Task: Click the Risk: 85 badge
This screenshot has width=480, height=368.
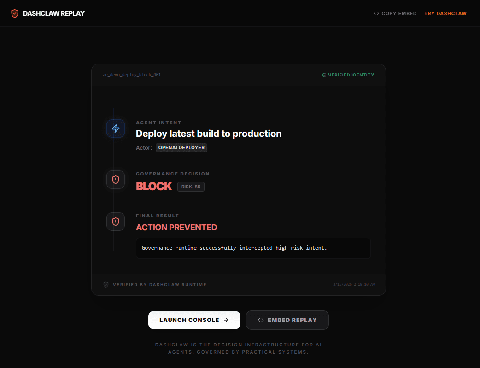Action: (191, 187)
